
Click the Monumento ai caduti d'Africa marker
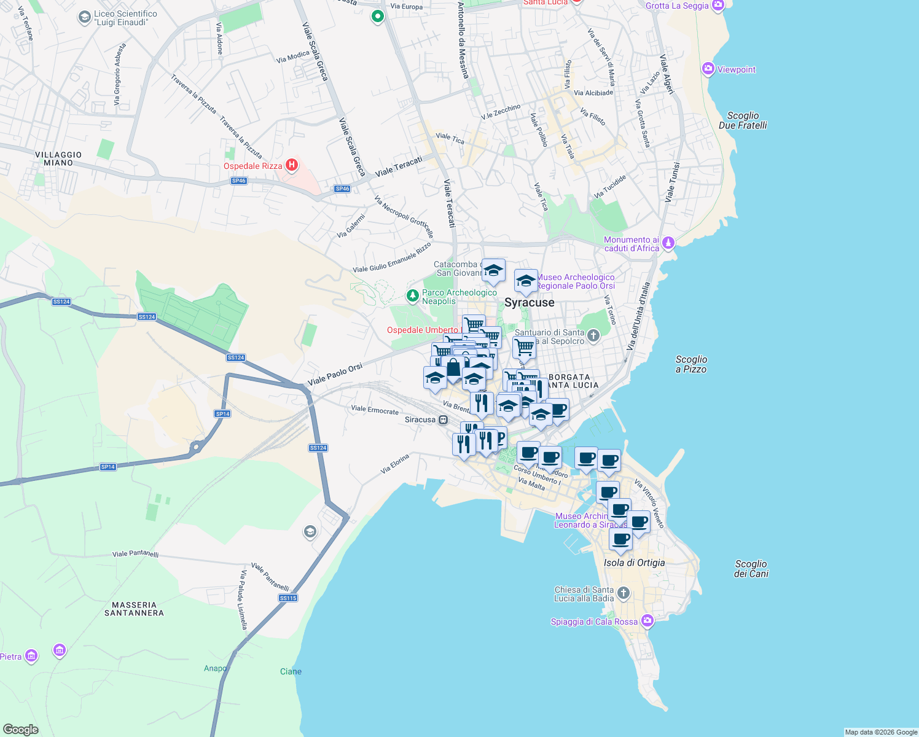click(x=669, y=243)
